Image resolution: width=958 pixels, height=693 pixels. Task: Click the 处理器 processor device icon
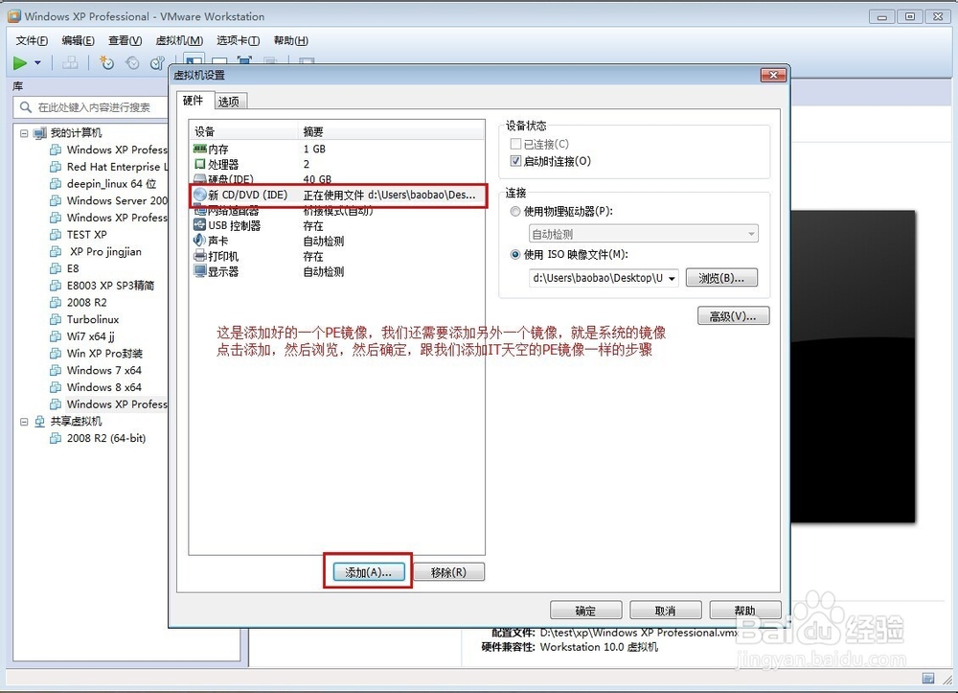[200, 164]
